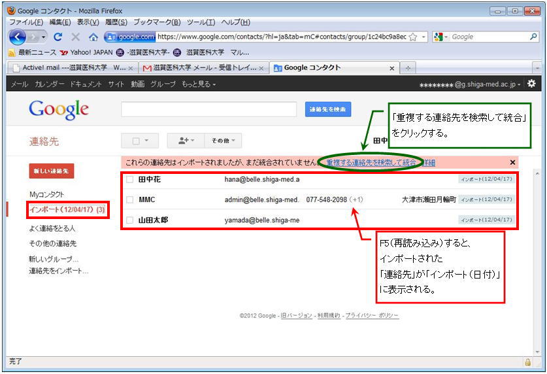Open Google account settings gear icon
The height and width of the screenshot is (374, 547).
(x=531, y=84)
